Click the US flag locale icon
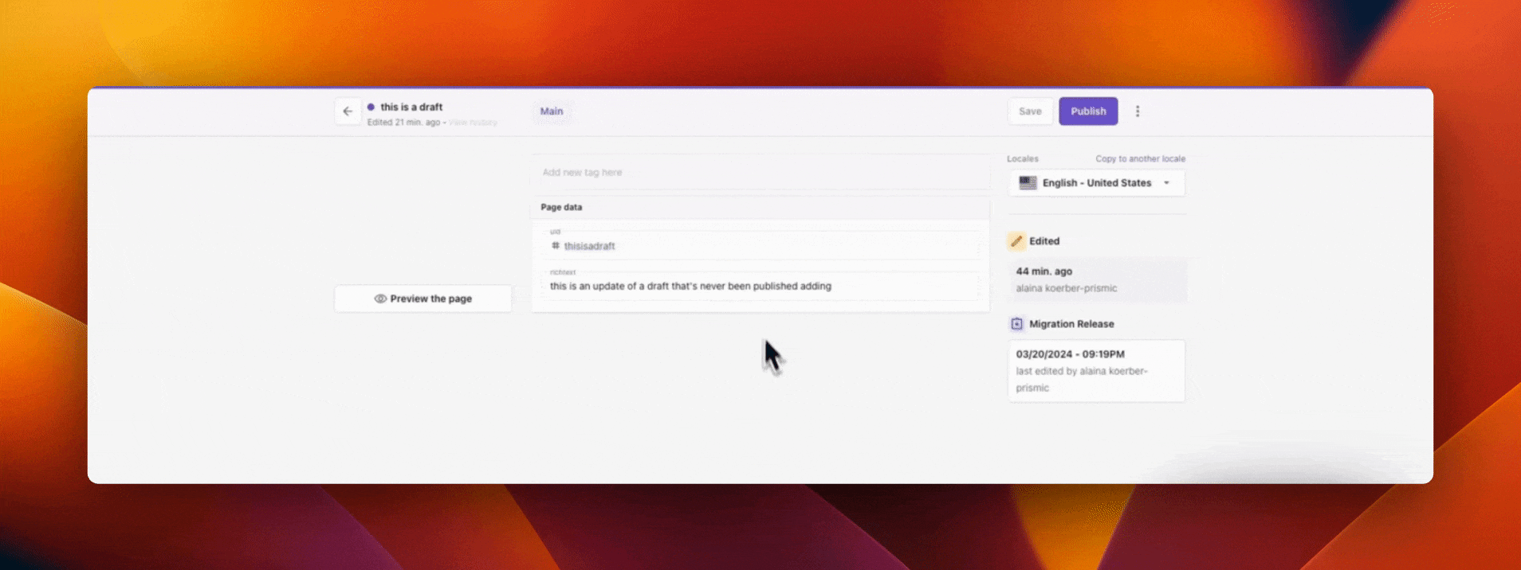The width and height of the screenshot is (1521, 570). tap(1028, 183)
